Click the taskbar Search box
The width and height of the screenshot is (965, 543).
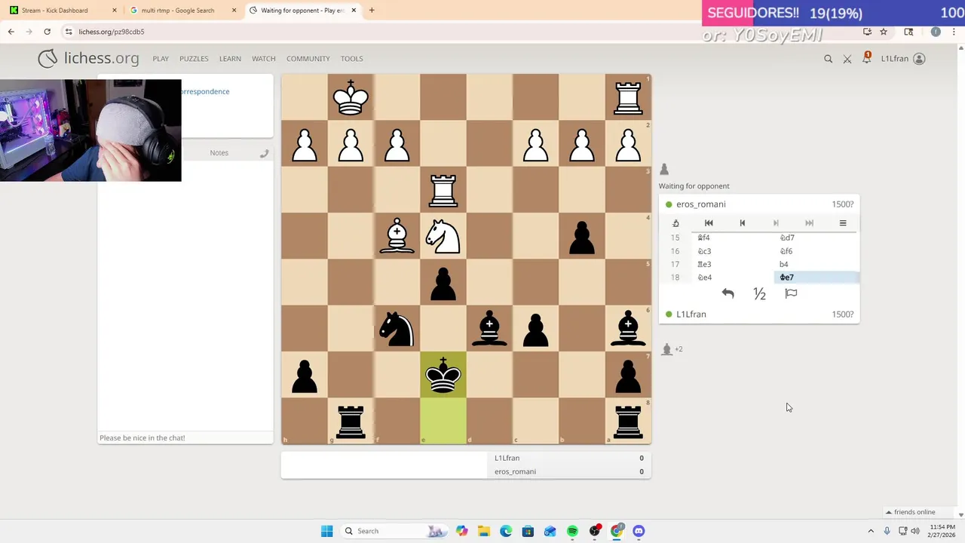(395, 531)
